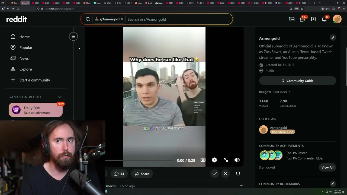The image size is (347, 195).
Task: Collapse the Games on Reddit section
Action: [x=60, y=97]
